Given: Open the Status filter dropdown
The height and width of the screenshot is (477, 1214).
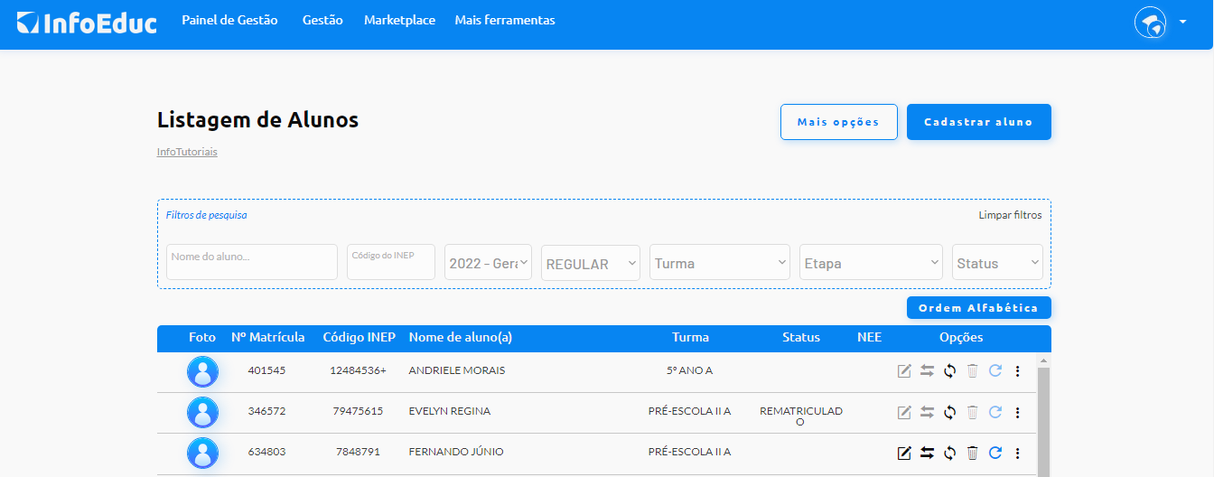Looking at the screenshot, I should (x=997, y=262).
